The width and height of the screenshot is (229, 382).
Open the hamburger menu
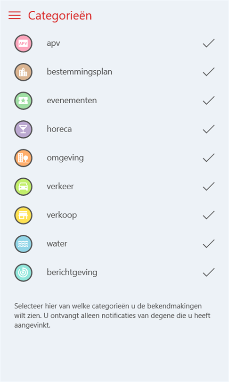tap(14, 15)
